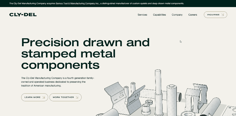Click the Inquiries button
The image size is (236, 116).
(x=215, y=15)
